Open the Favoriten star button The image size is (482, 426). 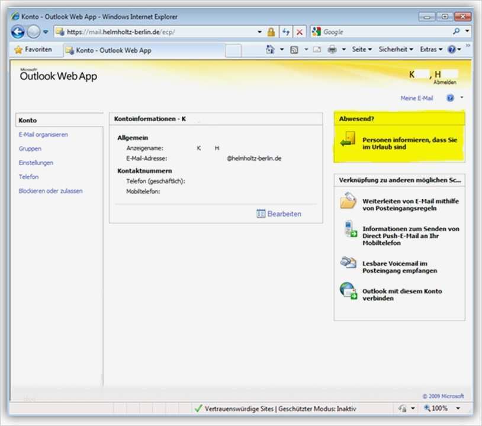point(34,50)
